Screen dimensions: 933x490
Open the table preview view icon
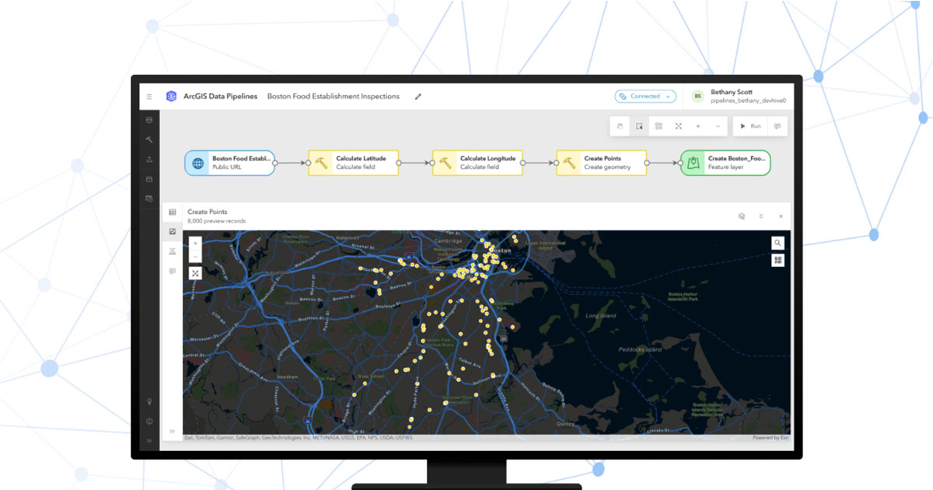pyautogui.click(x=173, y=212)
